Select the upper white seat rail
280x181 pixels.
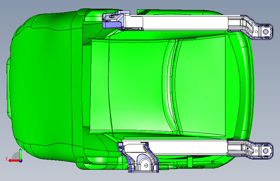pyautogui.click(x=185, y=23)
